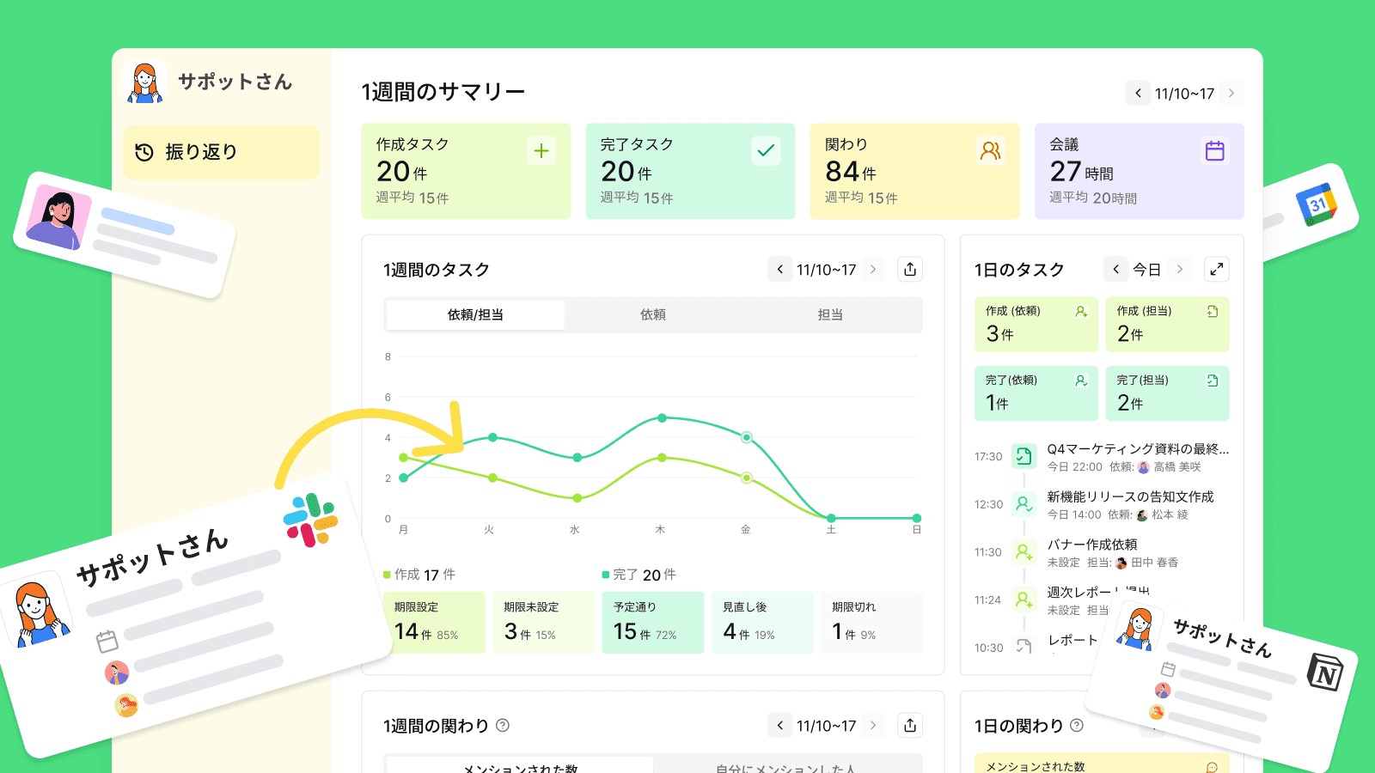Export the 1週間のタスク chart

pos(910,269)
